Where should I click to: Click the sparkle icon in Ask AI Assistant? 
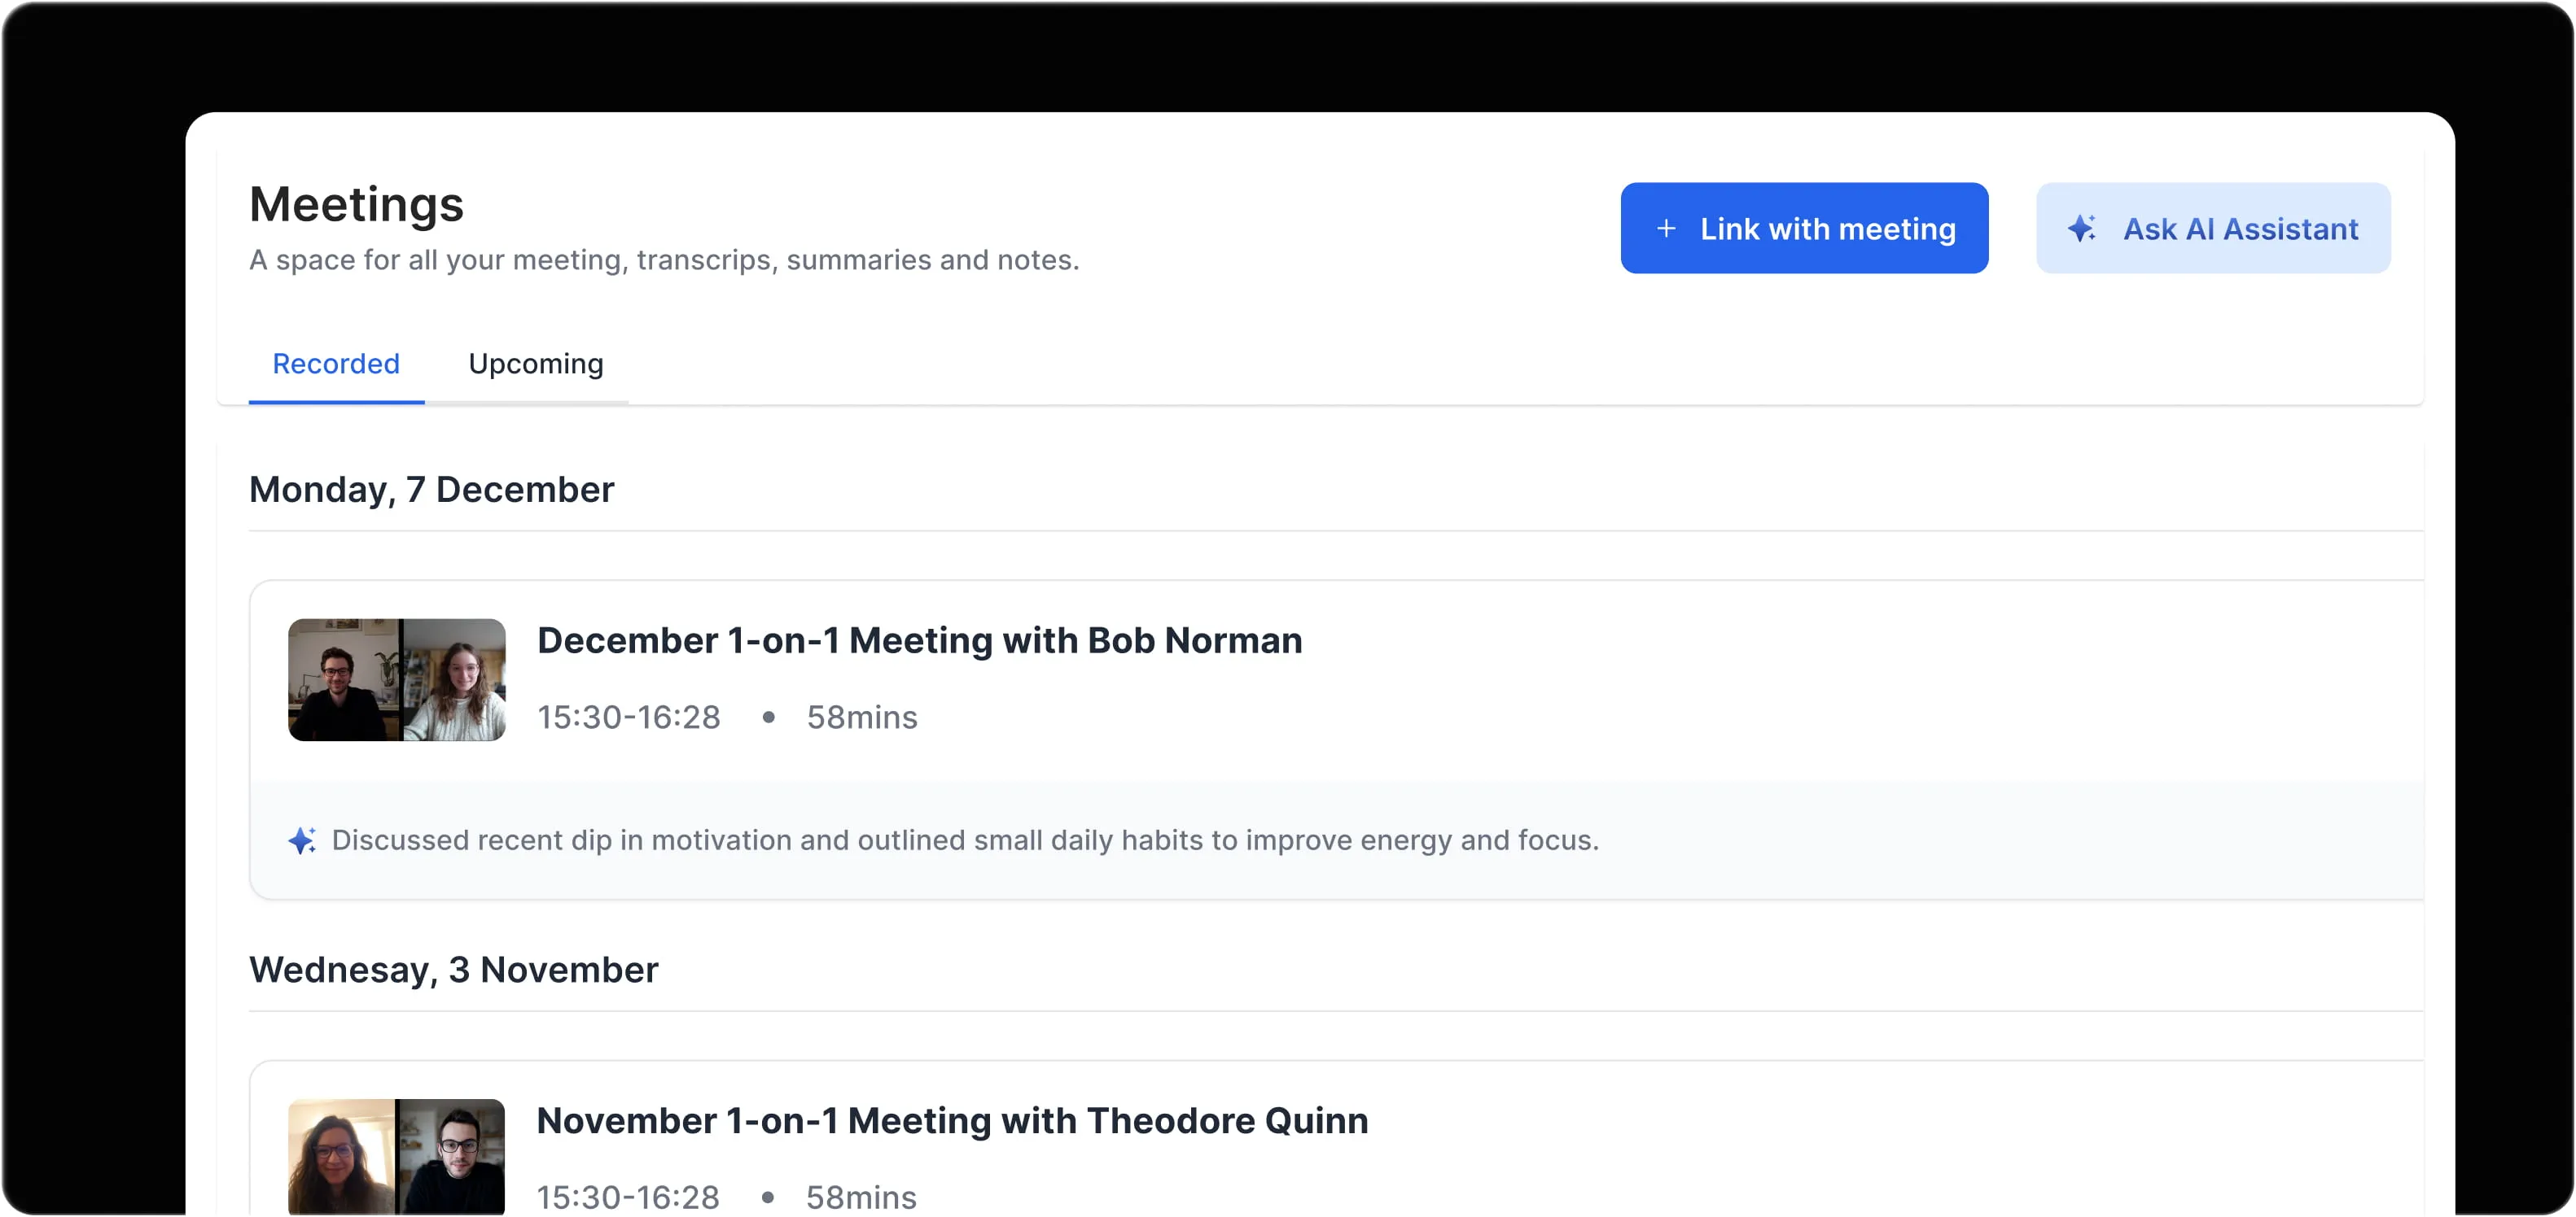(2082, 229)
